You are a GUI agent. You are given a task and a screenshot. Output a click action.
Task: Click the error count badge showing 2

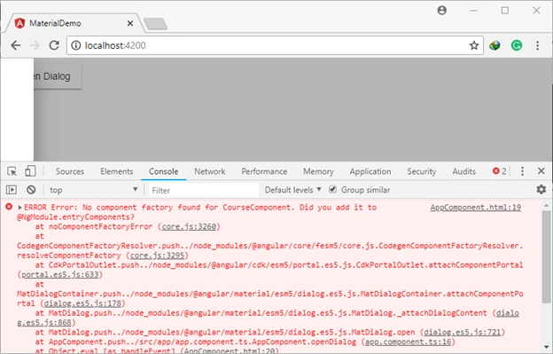point(500,171)
